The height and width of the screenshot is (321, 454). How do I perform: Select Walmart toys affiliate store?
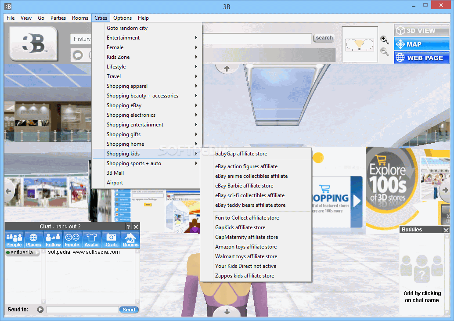click(256, 256)
